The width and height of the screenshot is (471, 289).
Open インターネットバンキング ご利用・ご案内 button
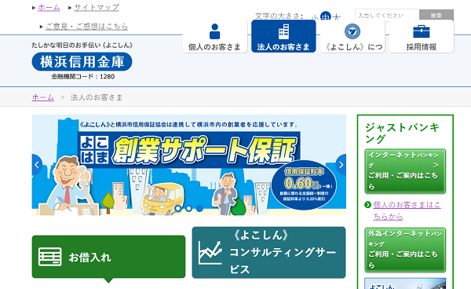(x=405, y=171)
